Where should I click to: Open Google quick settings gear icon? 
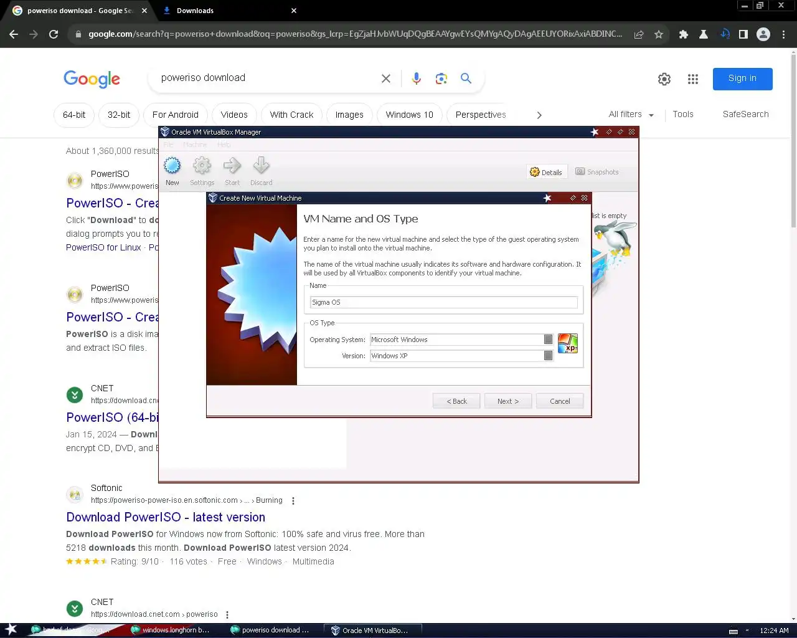[x=664, y=79]
